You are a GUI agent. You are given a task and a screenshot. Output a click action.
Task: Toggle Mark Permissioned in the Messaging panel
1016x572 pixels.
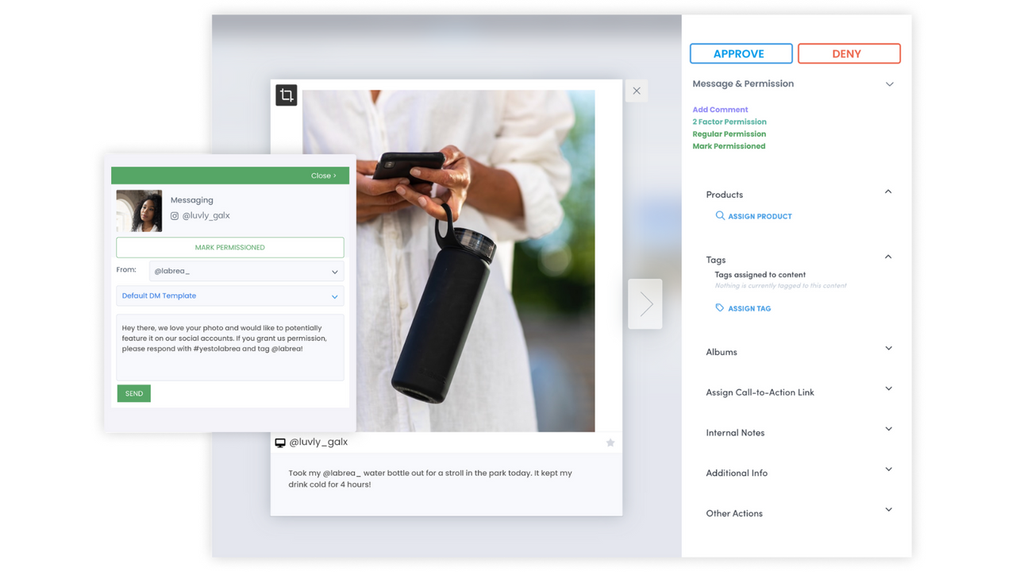[x=229, y=247]
